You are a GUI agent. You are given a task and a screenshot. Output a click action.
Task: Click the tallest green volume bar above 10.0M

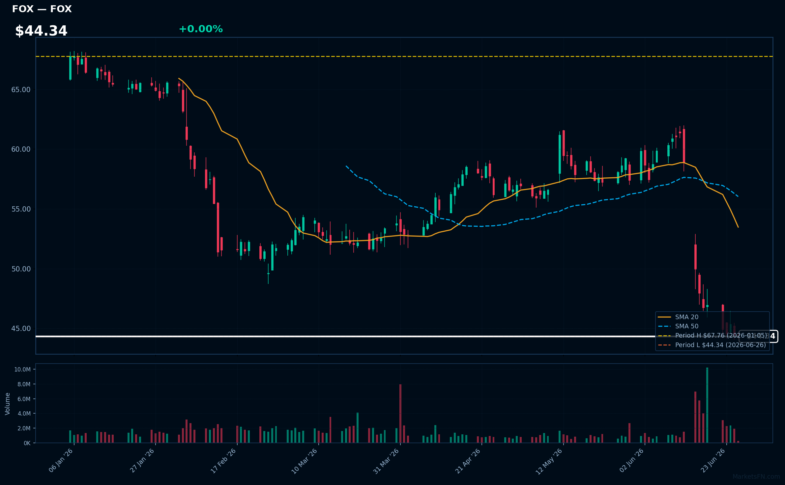(707, 405)
